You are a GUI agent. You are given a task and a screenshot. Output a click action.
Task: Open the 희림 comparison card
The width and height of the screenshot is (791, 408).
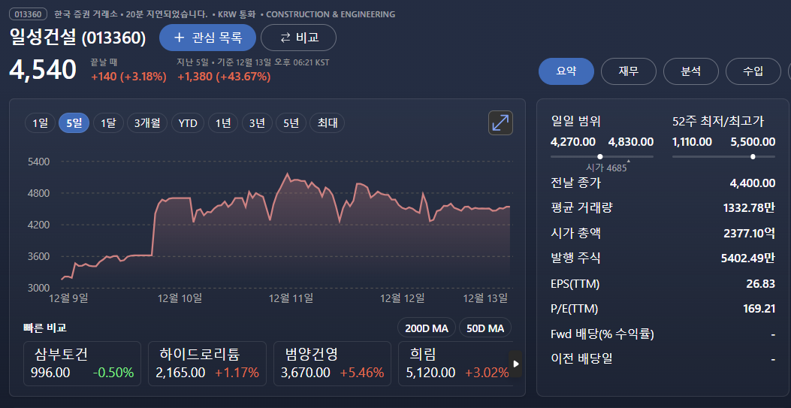tap(455, 364)
